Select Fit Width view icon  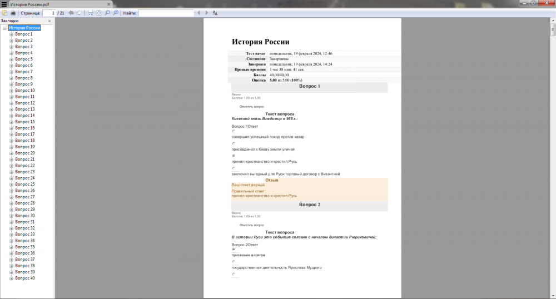[x=91, y=13]
